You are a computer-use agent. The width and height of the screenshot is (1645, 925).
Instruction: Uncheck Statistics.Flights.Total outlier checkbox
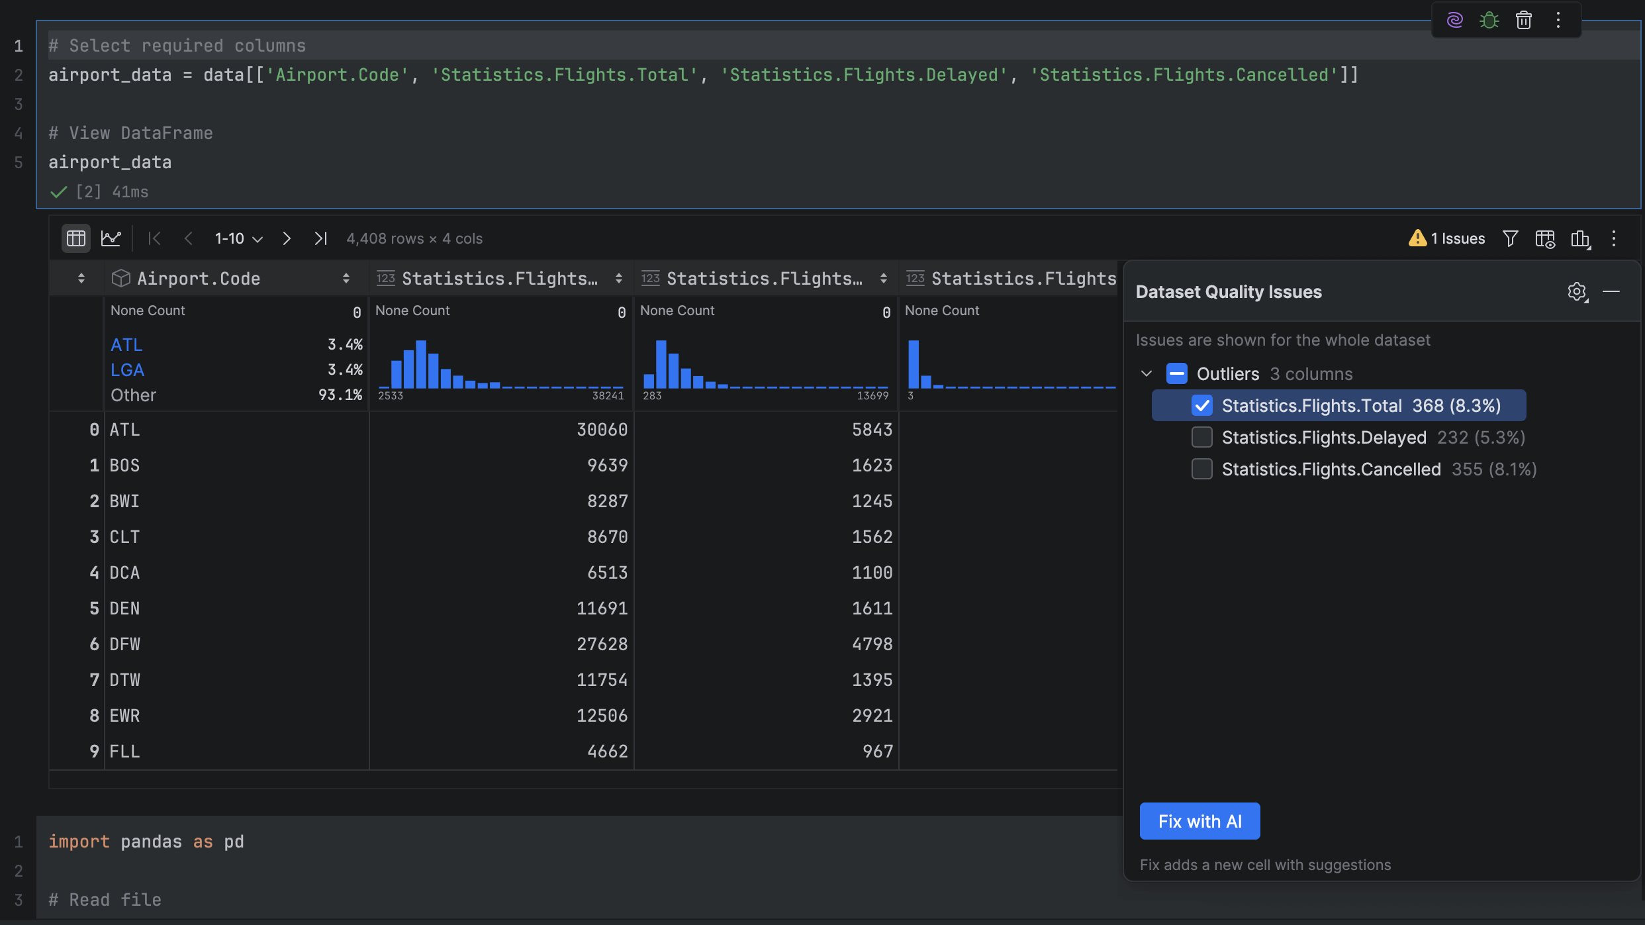pyautogui.click(x=1202, y=405)
